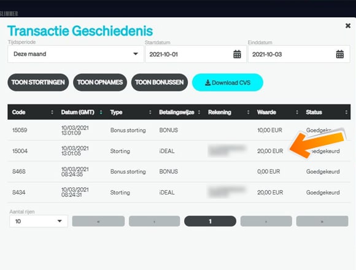Image resolution: width=356 pixels, height=270 pixels.
Task: Go to the first page button
Action: point(98,222)
